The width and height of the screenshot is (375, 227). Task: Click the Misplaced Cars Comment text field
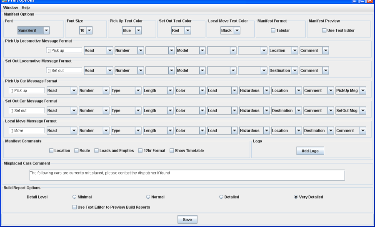pos(187,175)
